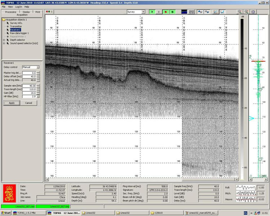The height and width of the screenshot is (216, 270).
Task: Click the second graph axis icon
Action: pyautogui.click(x=222, y=12)
